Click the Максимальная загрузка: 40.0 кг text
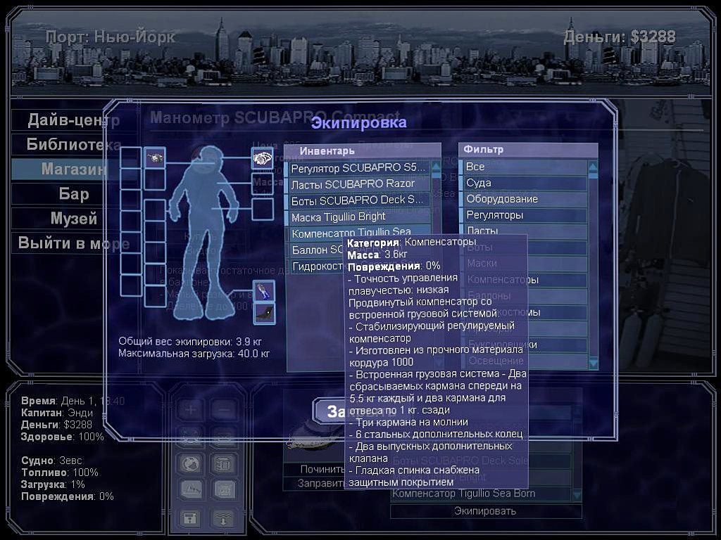 [194, 354]
